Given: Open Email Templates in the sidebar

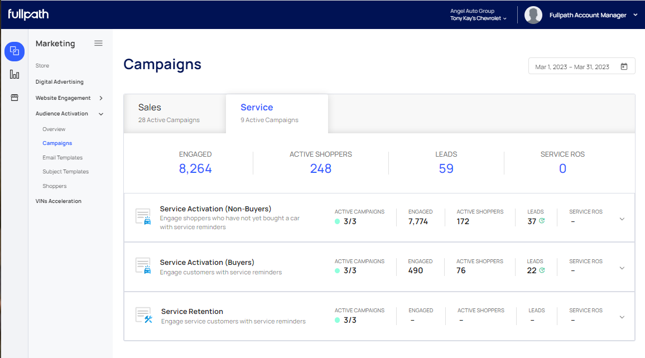Looking at the screenshot, I should pos(62,158).
